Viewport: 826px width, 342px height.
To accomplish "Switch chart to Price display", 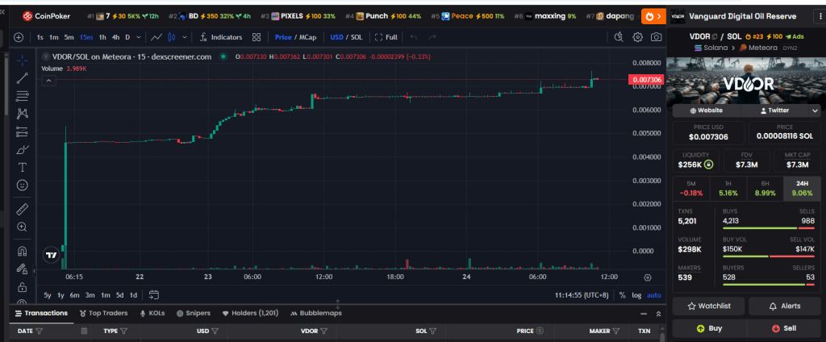I will pos(283,37).
